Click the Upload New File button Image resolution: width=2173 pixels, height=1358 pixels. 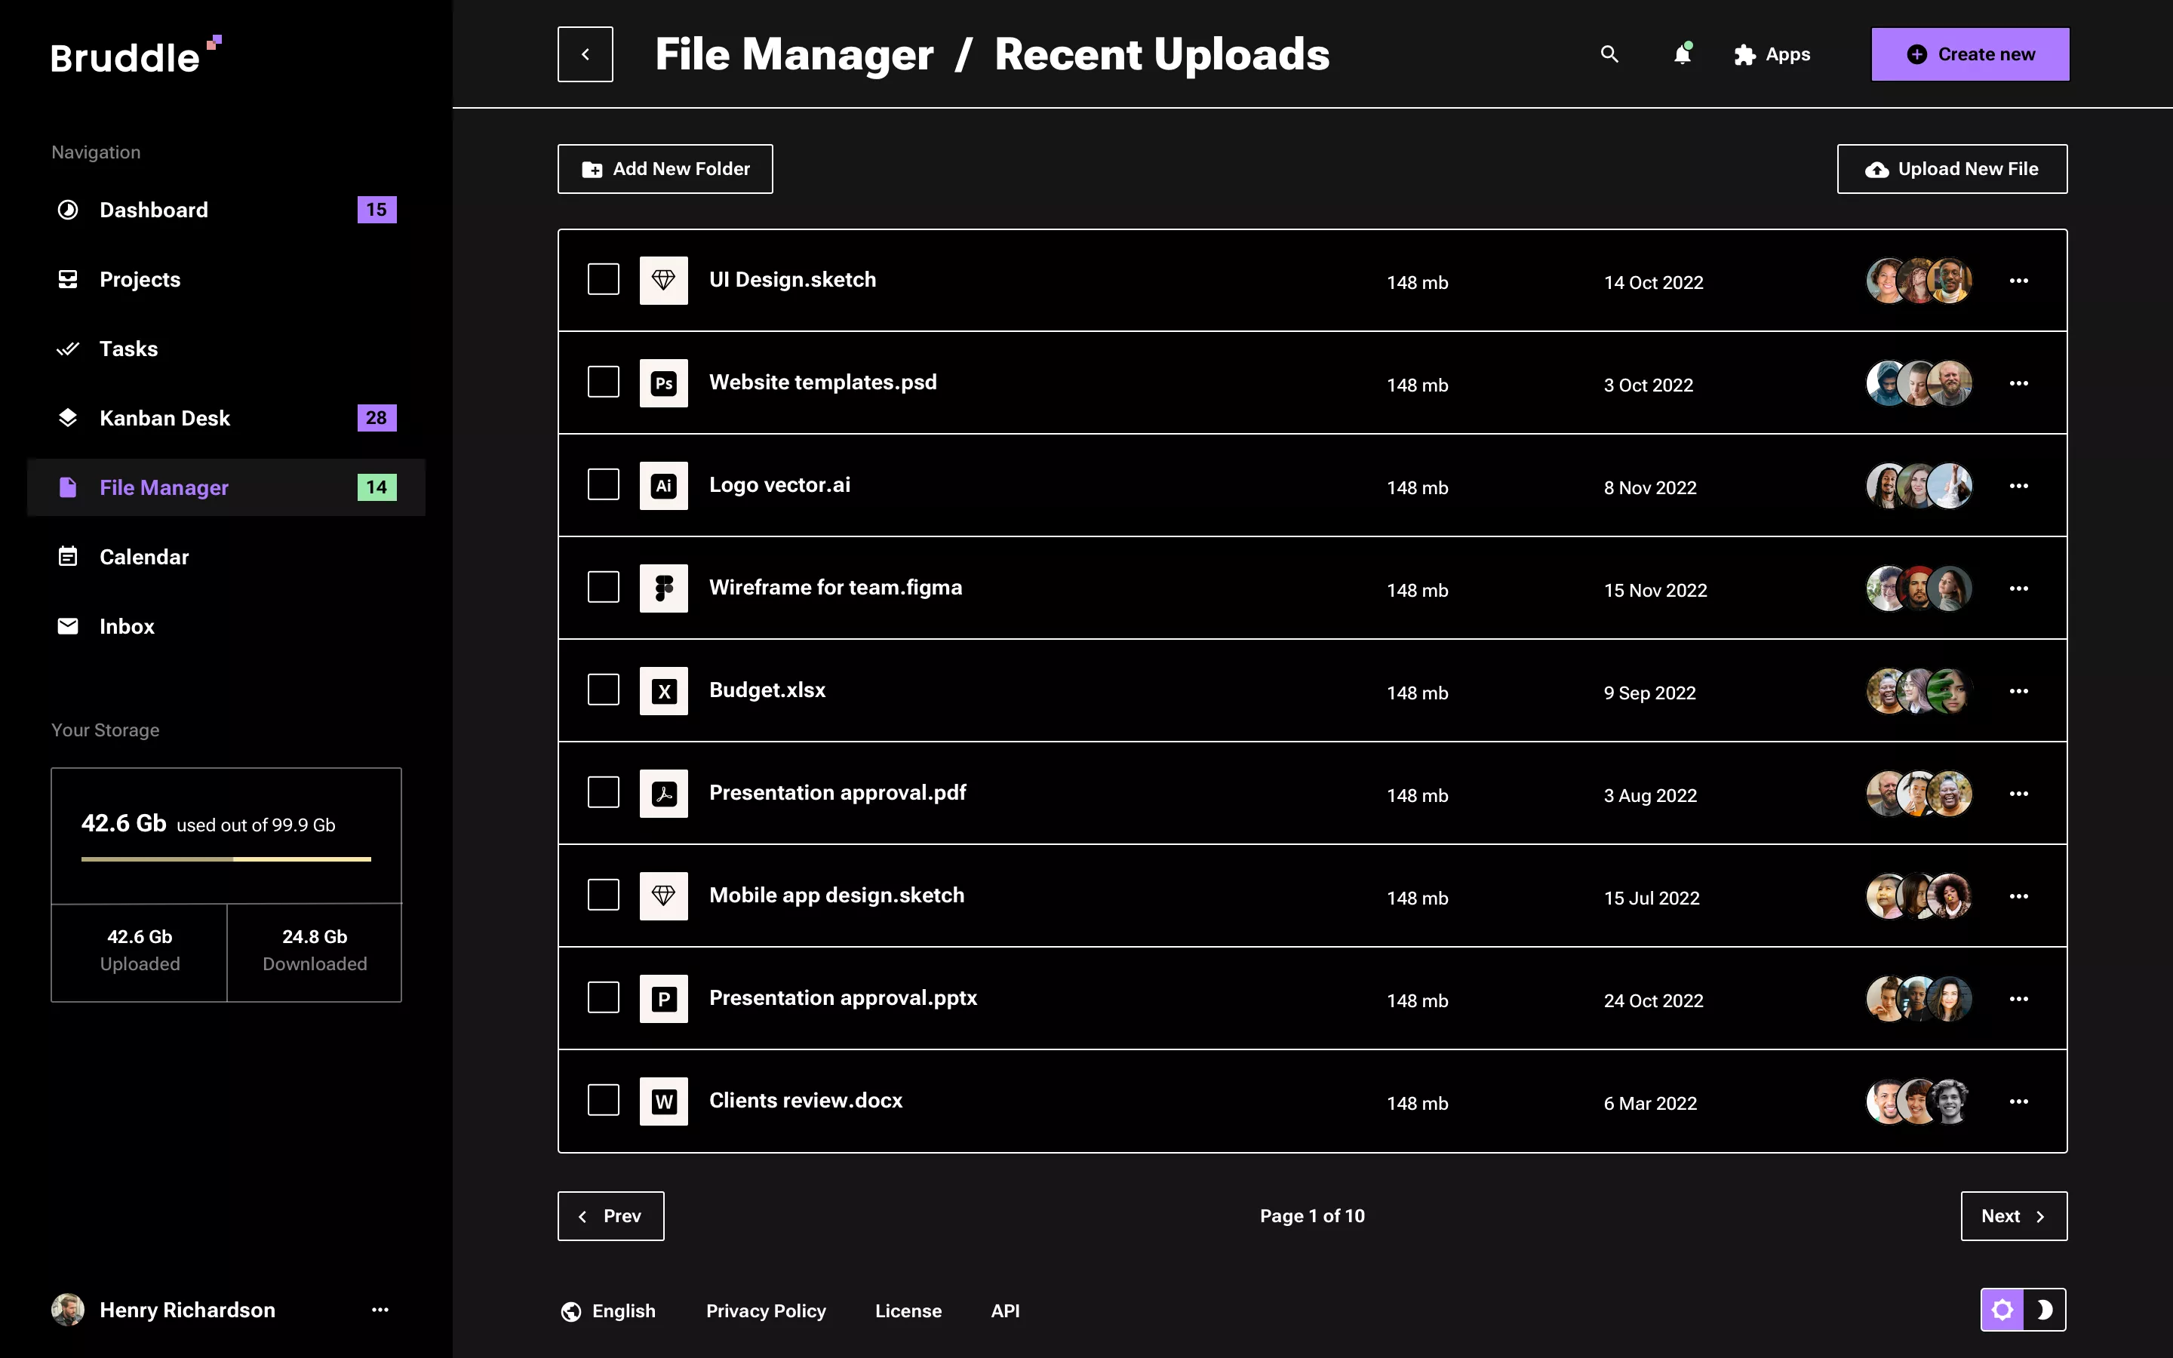[1951, 169]
